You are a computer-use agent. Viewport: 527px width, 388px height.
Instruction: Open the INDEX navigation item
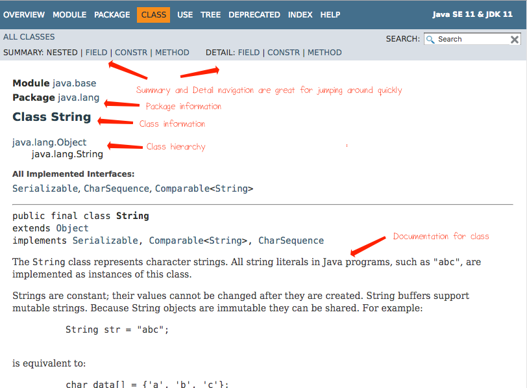point(300,14)
